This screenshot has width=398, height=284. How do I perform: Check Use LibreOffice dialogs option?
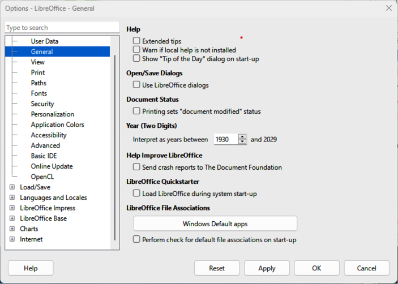(x=136, y=85)
